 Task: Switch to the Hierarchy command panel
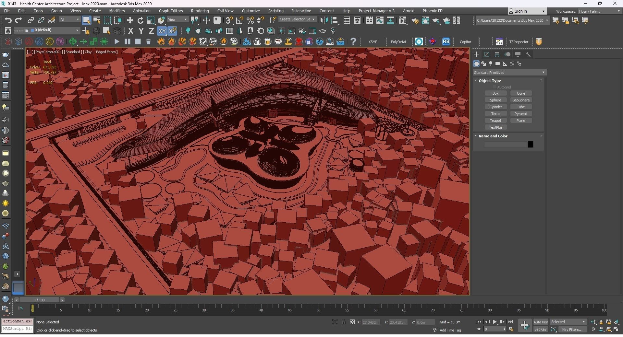tap(497, 54)
